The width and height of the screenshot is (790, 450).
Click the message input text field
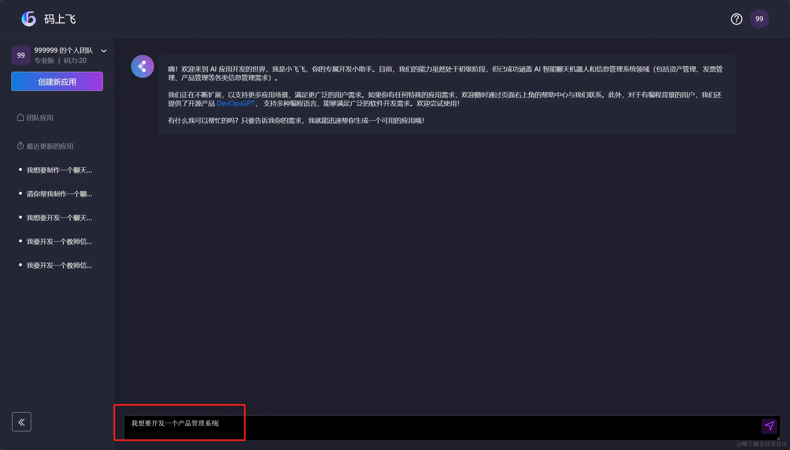pyautogui.click(x=445, y=427)
